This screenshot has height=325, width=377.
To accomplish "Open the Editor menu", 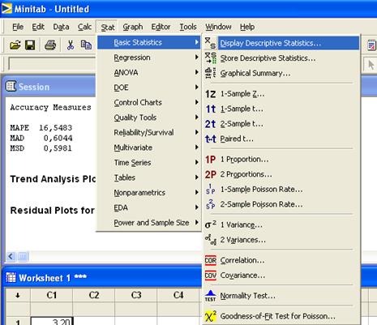I will (x=161, y=27).
